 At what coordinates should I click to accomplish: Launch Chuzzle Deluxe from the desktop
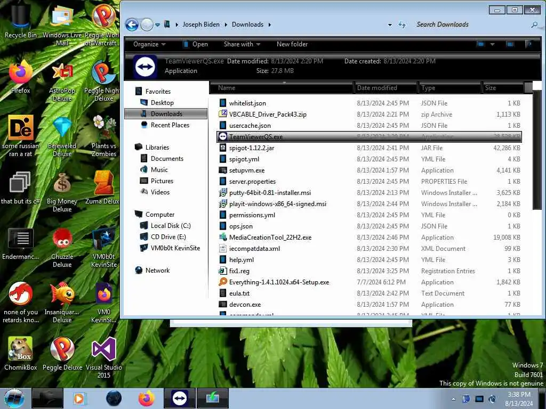pyautogui.click(x=62, y=247)
